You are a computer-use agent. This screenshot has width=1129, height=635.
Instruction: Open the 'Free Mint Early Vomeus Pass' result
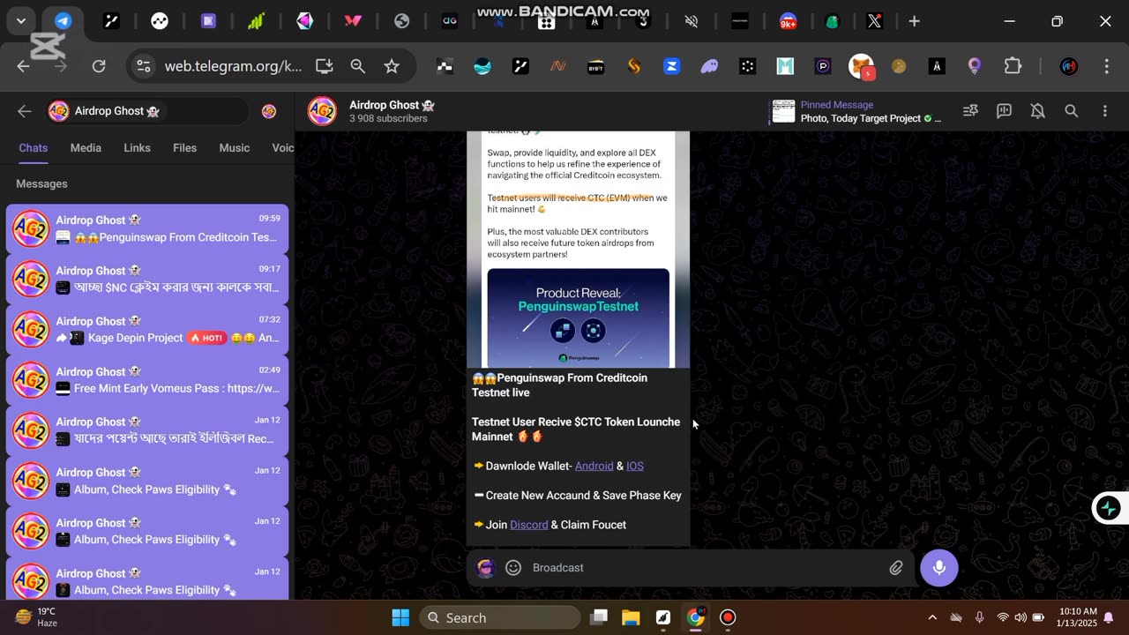coord(147,380)
